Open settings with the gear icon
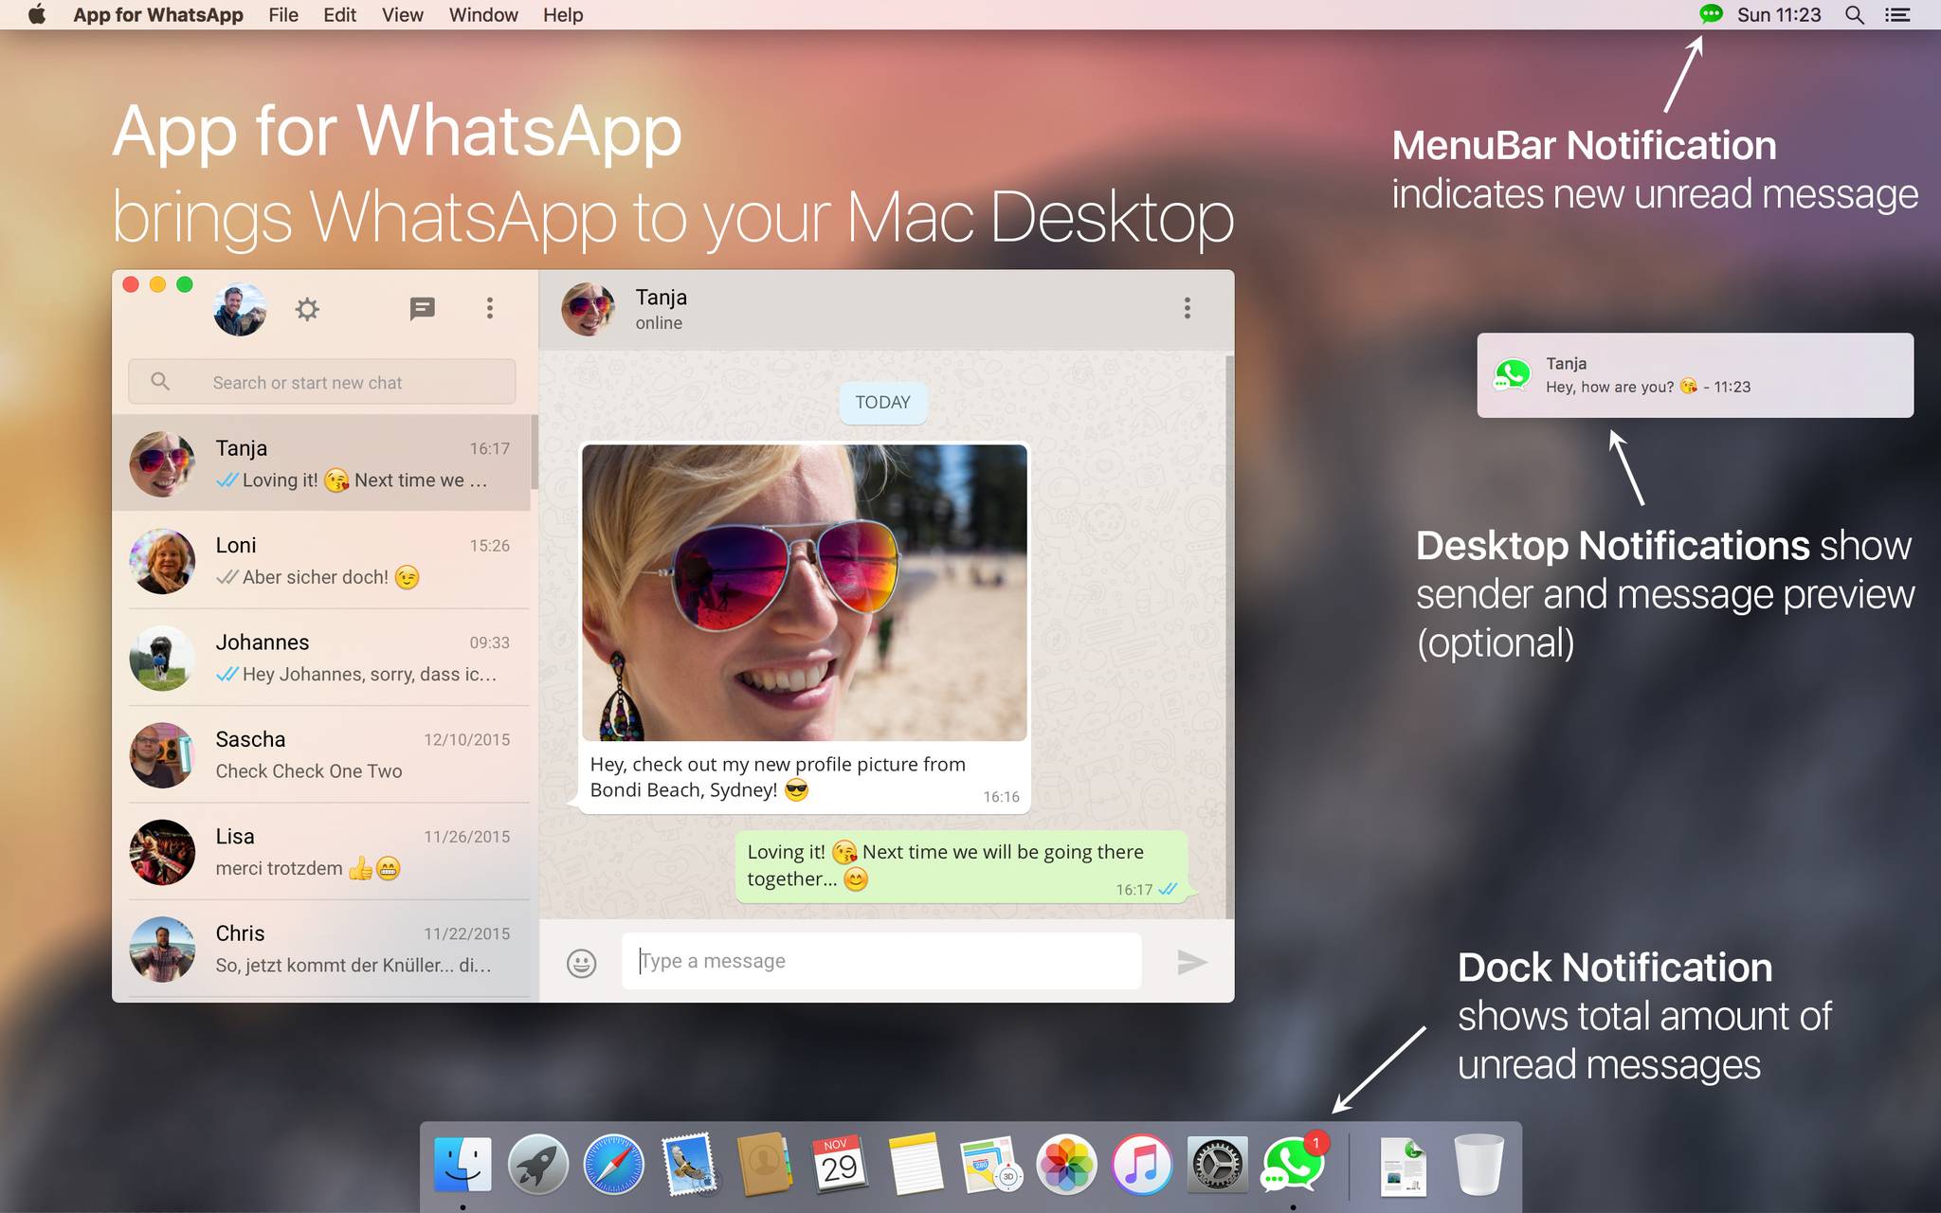 [x=307, y=309]
